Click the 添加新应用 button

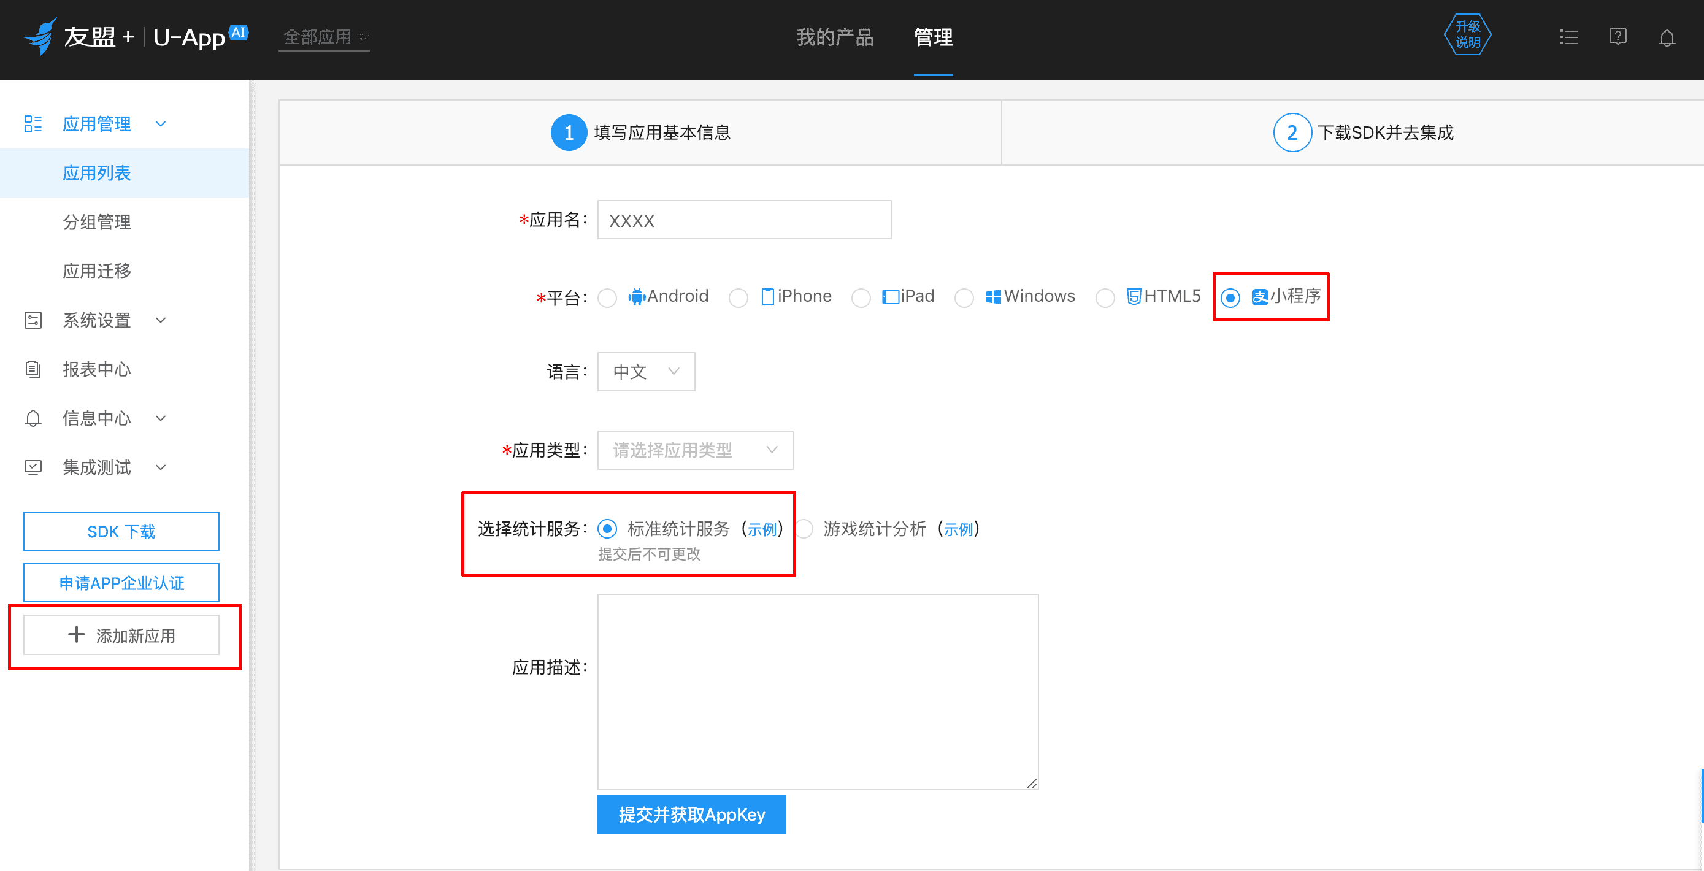(121, 635)
